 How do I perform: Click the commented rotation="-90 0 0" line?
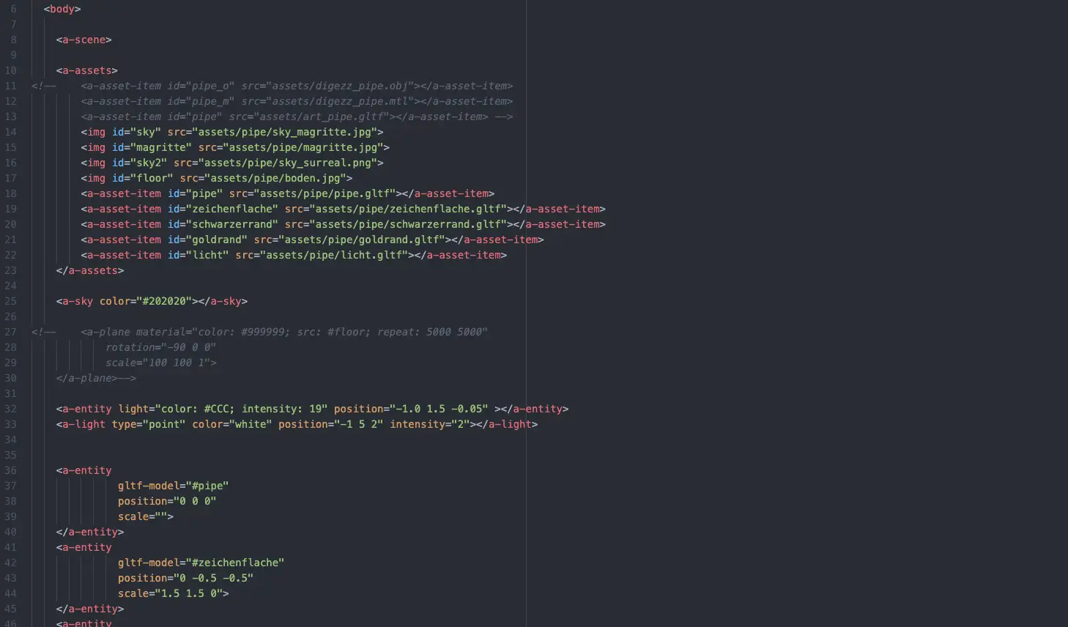pos(160,347)
